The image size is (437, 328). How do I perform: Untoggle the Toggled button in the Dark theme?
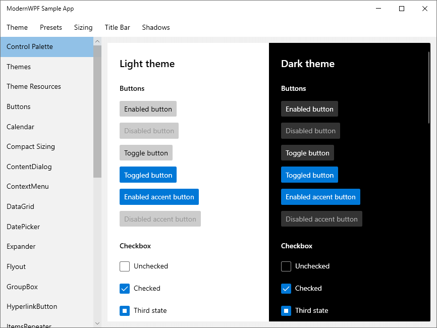point(309,175)
